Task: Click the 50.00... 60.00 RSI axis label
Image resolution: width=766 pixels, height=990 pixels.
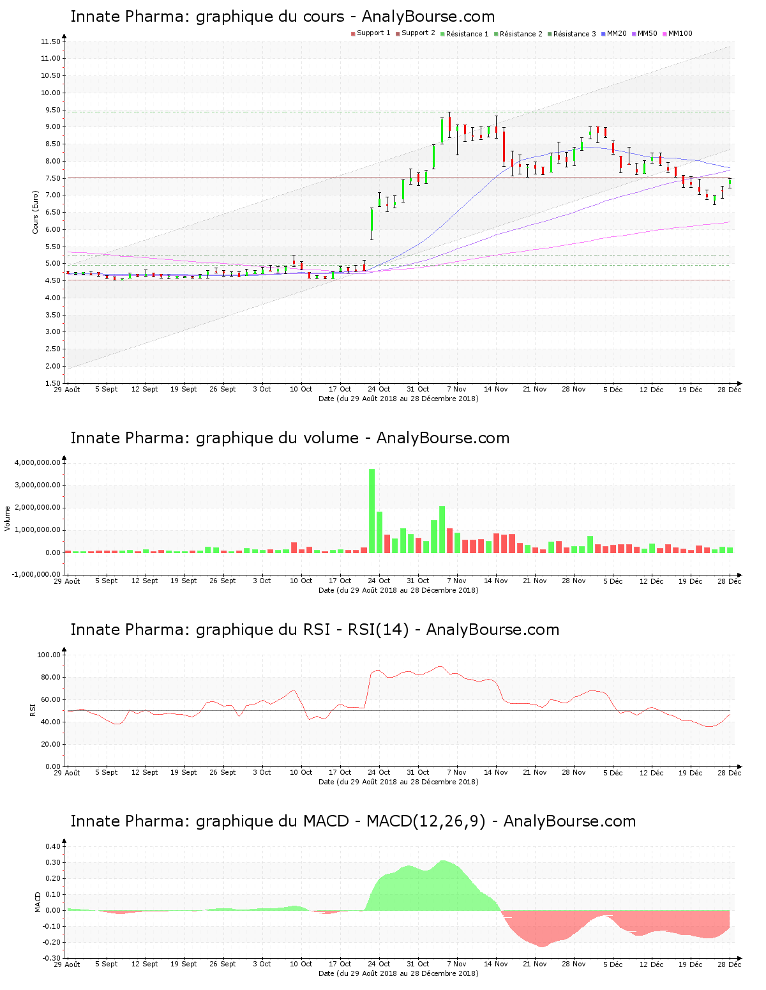Action: (50, 699)
